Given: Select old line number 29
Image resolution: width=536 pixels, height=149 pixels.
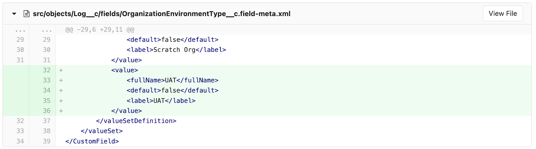Looking at the screenshot, I should pyautogui.click(x=20, y=40).
